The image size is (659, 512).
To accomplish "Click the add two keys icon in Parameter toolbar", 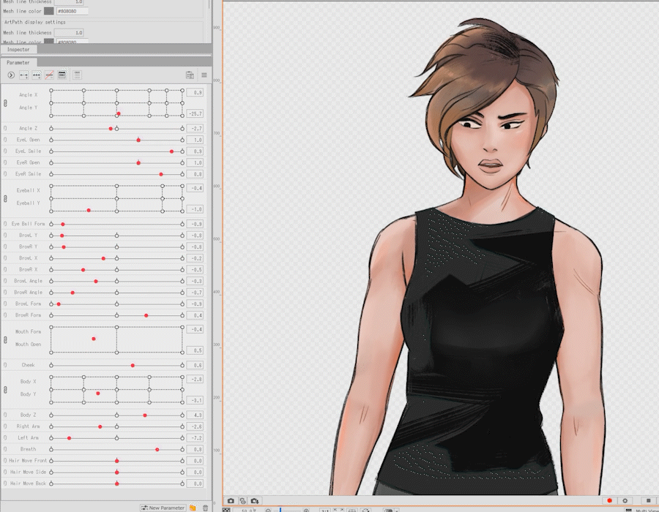I will click(23, 75).
